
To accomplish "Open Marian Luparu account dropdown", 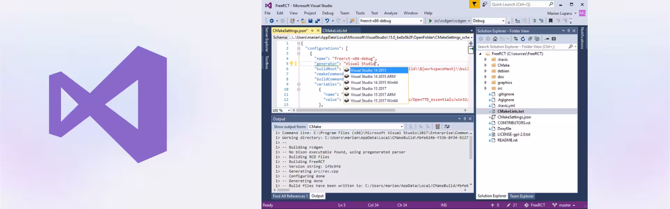I will coord(575,13).
